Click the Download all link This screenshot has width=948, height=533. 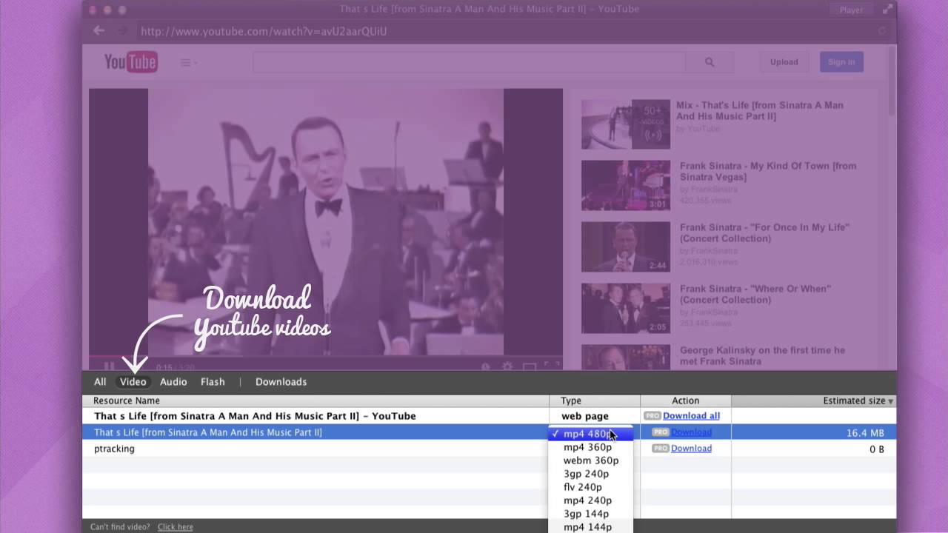point(691,416)
